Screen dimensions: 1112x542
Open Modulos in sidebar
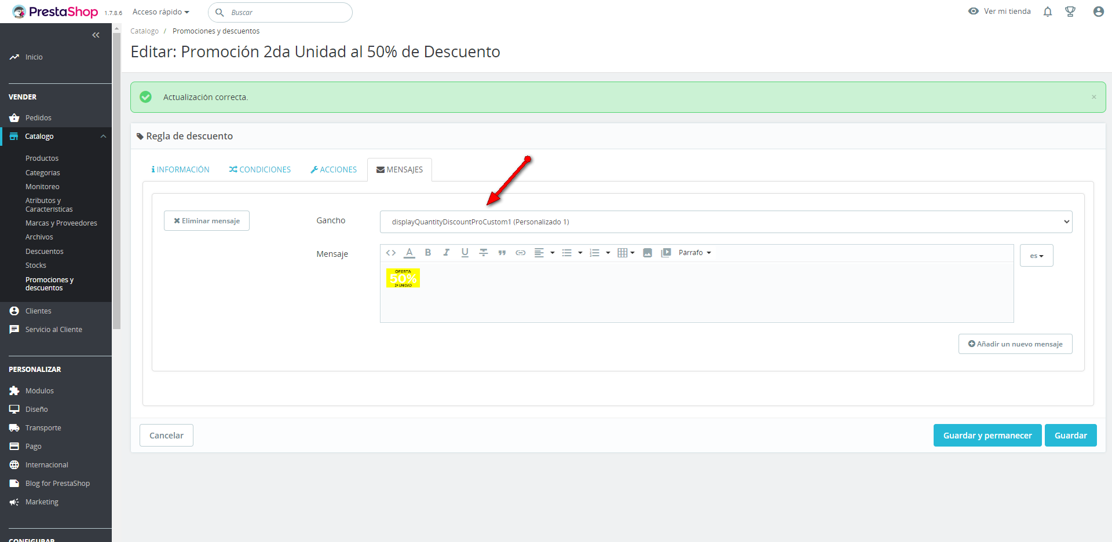click(x=39, y=391)
